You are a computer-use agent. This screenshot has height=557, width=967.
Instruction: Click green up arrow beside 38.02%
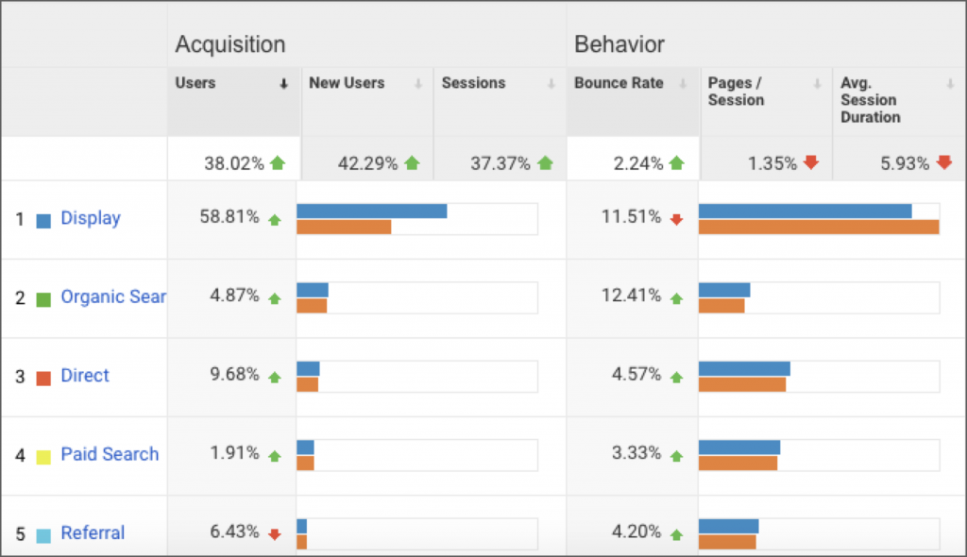[278, 162]
